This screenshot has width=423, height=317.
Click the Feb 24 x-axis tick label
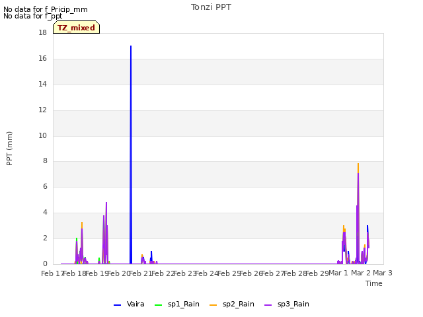206,273
